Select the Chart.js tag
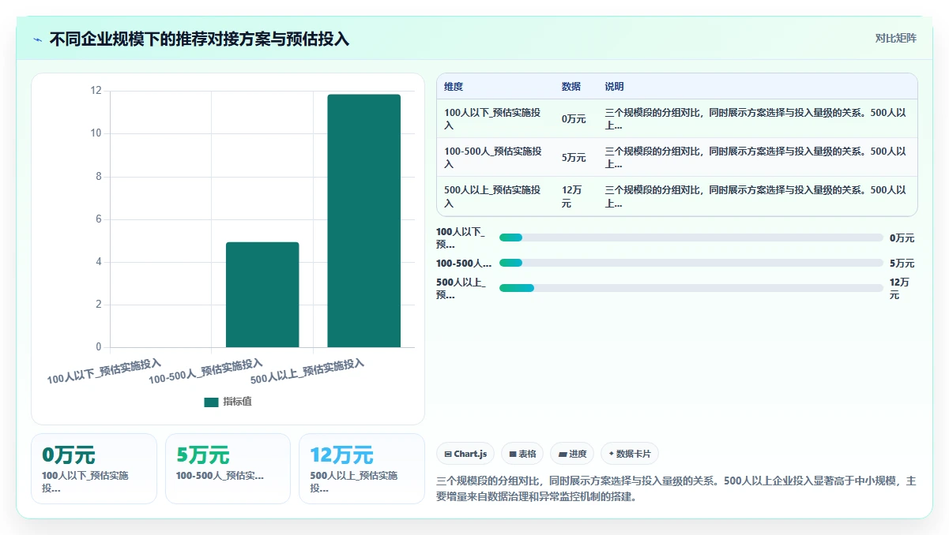 (465, 454)
